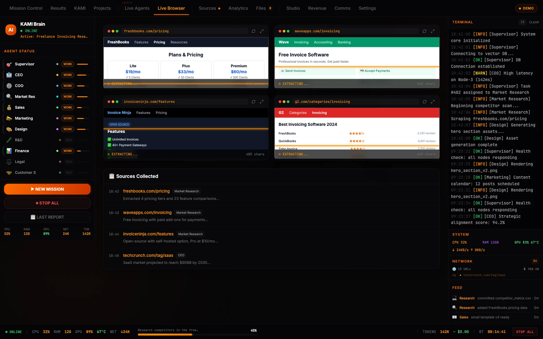Open the Sources tab

pyautogui.click(x=209, y=8)
